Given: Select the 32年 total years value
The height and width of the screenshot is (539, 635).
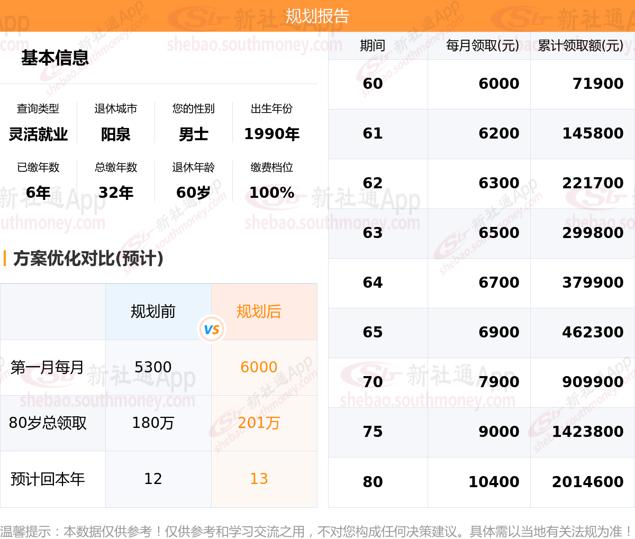Looking at the screenshot, I should click(116, 193).
